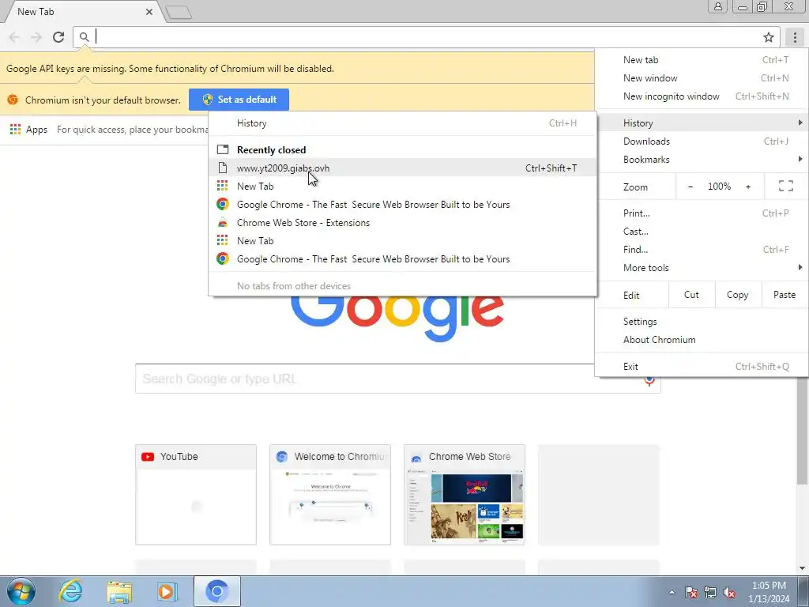
Task: Reopen Chrome Web Store - Extensions entry
Action: point(402,222)
